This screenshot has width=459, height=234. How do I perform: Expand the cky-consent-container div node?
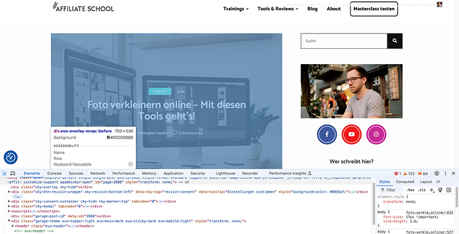[9, 202]
